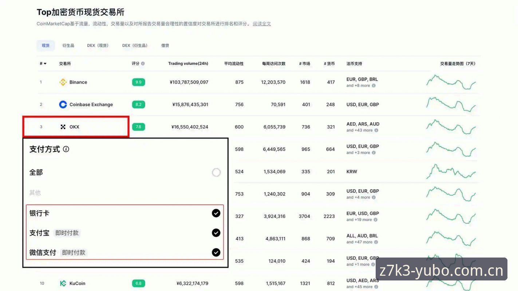Open the KRW row's 7-day chart

coord(451,172)
